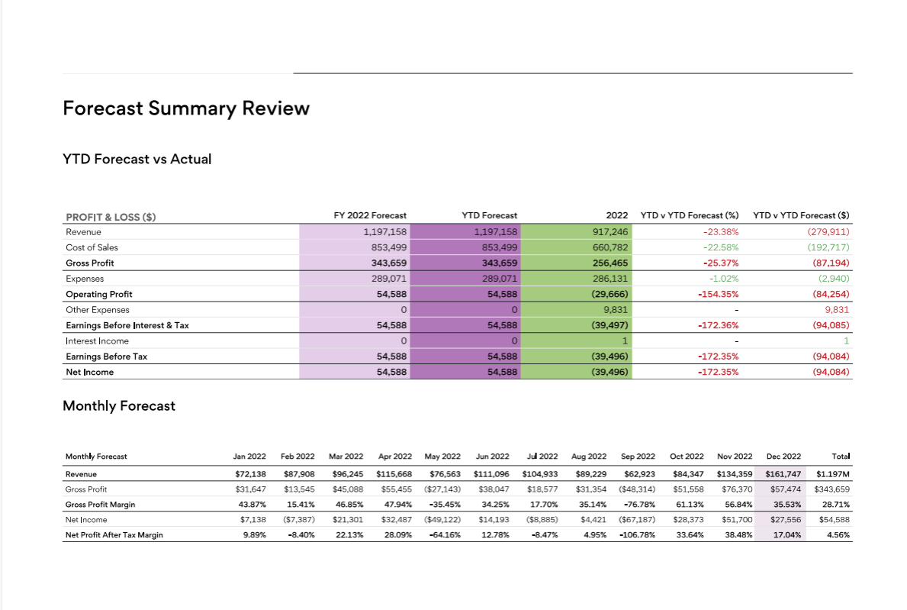The width and height of the screenshot is (907, 610).
Task: Click the Dec 2022 column header
Action: tap(783, 457)
